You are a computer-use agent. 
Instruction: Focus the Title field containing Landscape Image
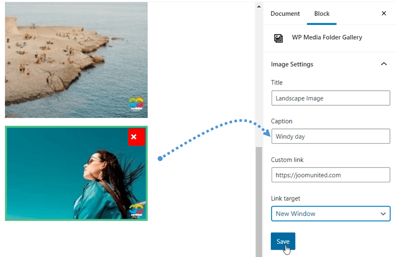(331, 98)
